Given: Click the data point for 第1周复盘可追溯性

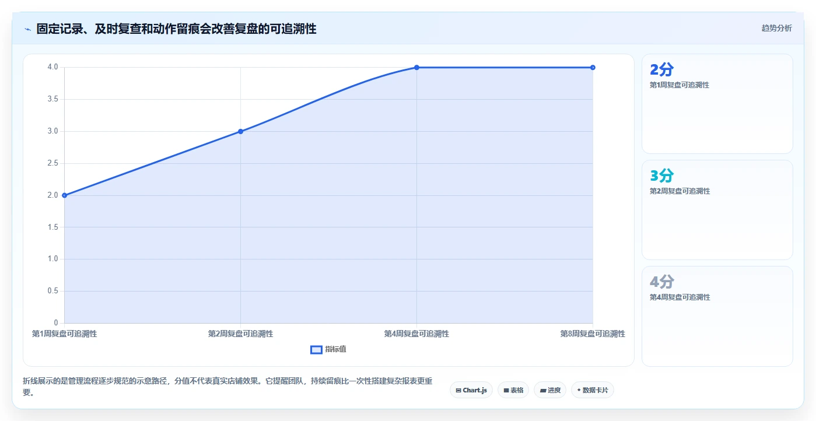Looking at the screenshot, I should click(64, 195).
